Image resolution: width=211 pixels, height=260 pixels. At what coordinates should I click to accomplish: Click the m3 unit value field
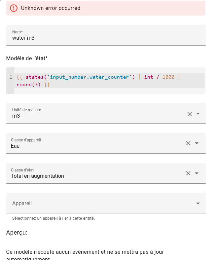(x=96, y=113)
